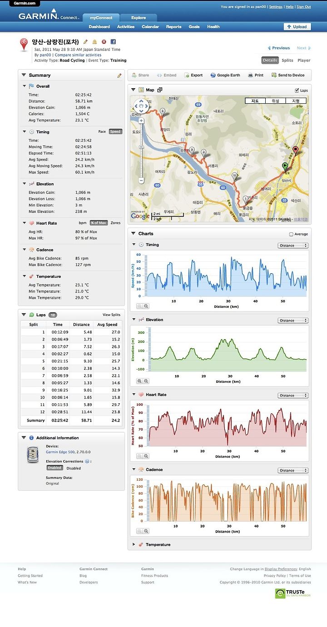Click lap marker 11 on the map

(234, 176)
